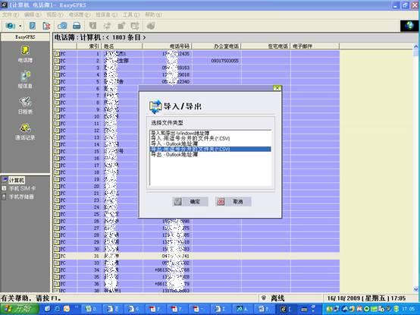Image resolution: width=420 pixels, height=315 pixels.
Task: Click the first greyed-out toolbar icon after printer
Action: (92, 26)
